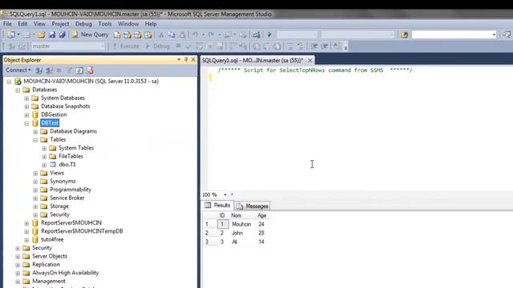Image resolution: width=513 pixels, height=288 pixels.
Task: Switch to the Messages tab
Action: pos(253,206)
